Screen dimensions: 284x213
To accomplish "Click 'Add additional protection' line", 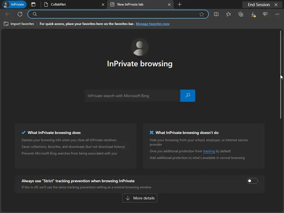I will pyautogui.click(x=197, y=158).
